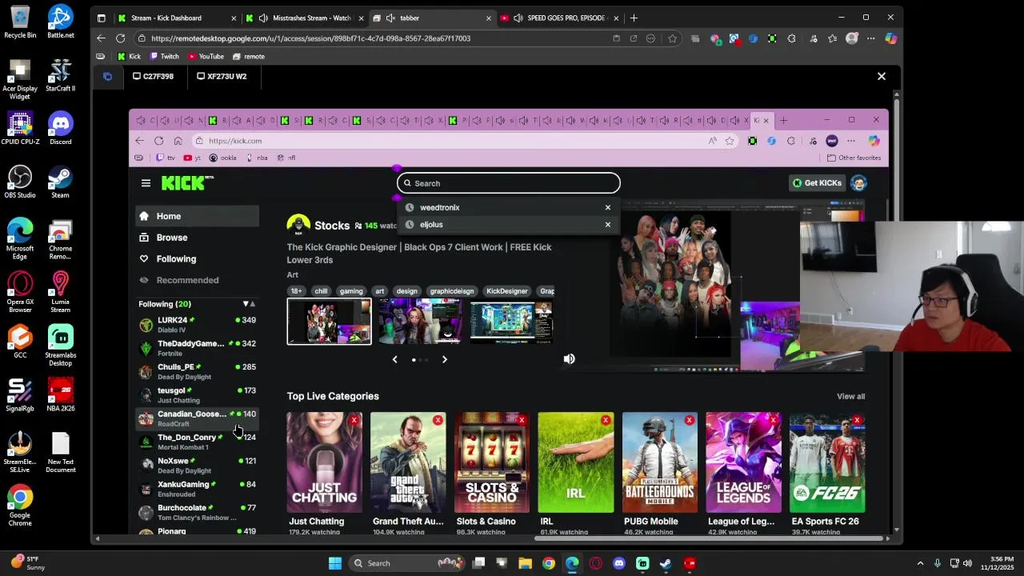Remove weedtronix from search history
Image resolution: width=1024 pixels, height=576 pixels.
(608, 207)
